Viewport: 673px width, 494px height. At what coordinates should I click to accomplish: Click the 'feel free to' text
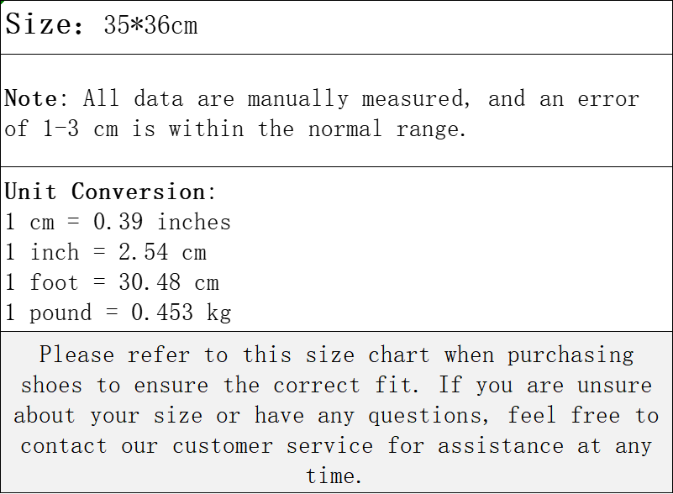click(583, 416)
